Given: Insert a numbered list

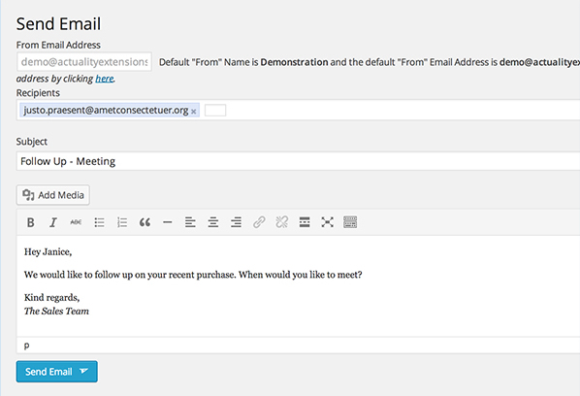Looking at the screenshot, I should click(x=122, y=222).
